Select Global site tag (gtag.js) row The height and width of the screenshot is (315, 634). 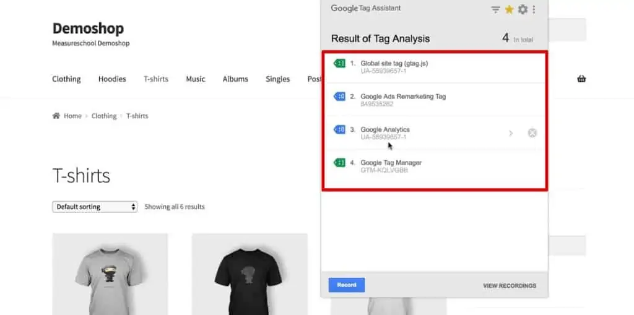point(435,67)
